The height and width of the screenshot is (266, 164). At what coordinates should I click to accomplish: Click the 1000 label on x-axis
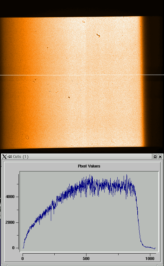pyautogui.click(x=150, y=259)
